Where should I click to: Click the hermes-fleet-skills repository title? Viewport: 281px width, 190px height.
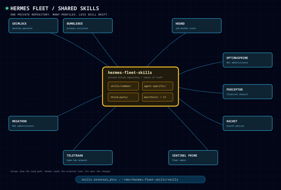click(x=130, y=73)
